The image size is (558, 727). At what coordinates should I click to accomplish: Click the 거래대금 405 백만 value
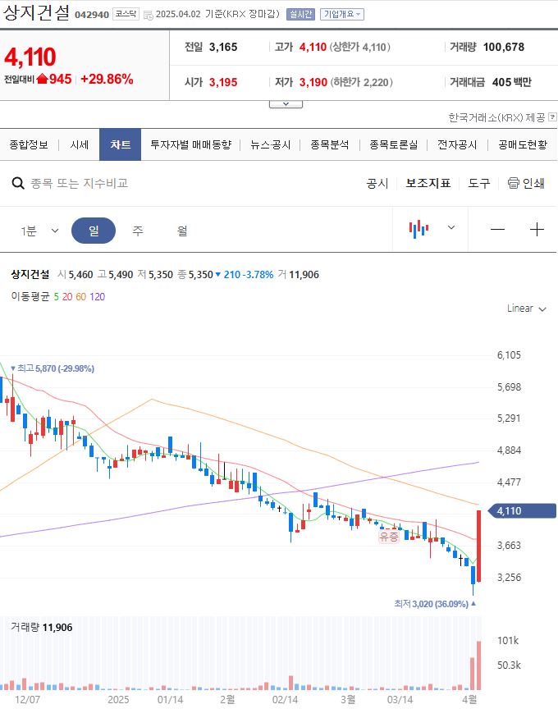pos(511,82)
